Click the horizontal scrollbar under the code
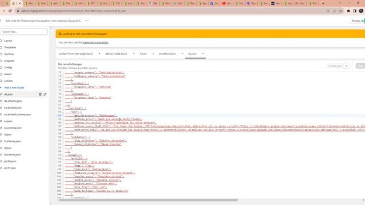Screen dimensions: 365x205 tap(148, 200)
